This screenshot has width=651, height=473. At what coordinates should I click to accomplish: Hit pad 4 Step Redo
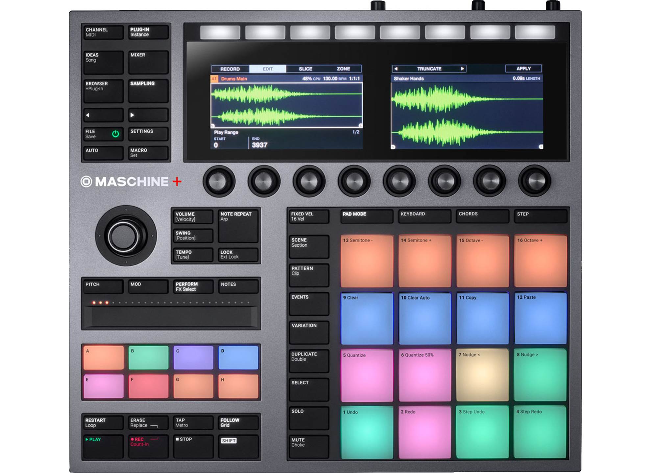pyautogui.click(x=540, y=432)
